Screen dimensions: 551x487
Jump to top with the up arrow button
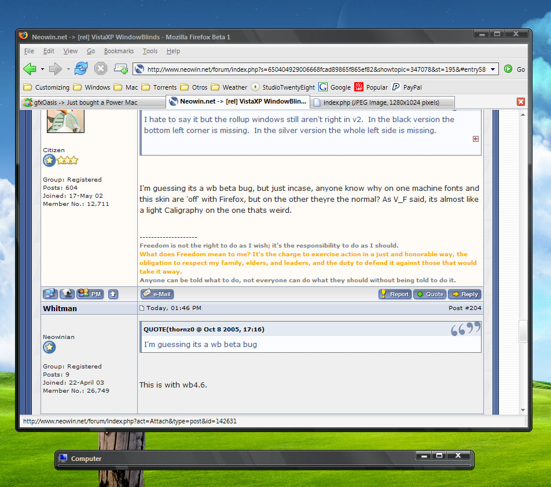(x=113, y=294)
